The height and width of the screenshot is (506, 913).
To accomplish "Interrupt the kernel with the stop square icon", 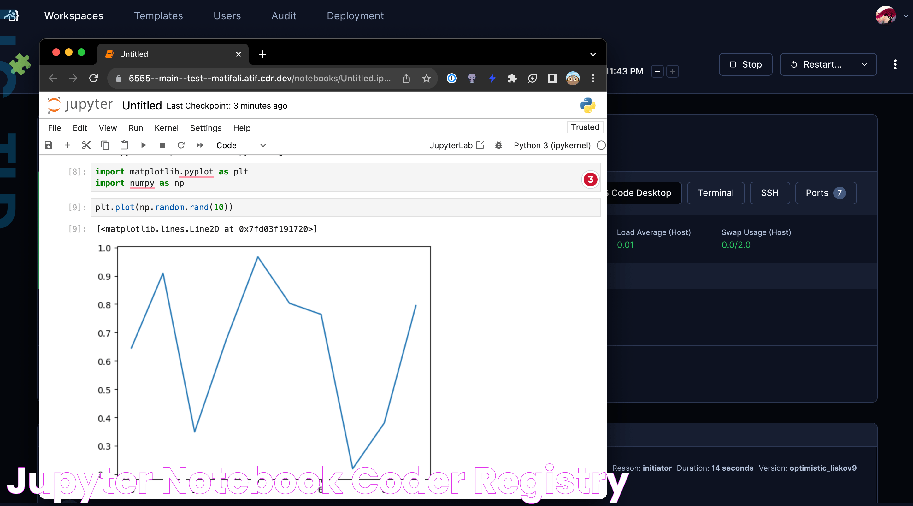I will 162,145.
